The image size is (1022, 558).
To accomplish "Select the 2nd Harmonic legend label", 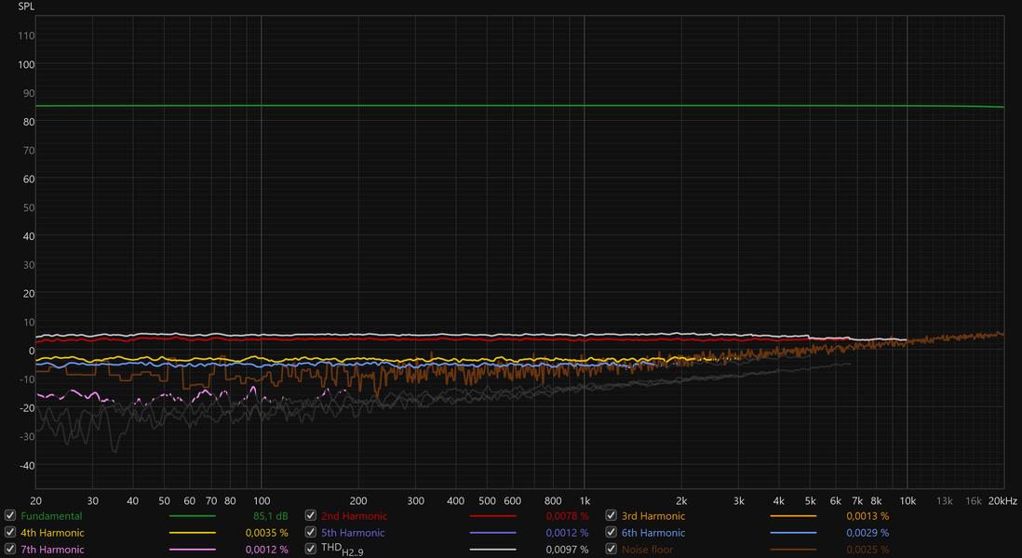I will coord(354,515).
